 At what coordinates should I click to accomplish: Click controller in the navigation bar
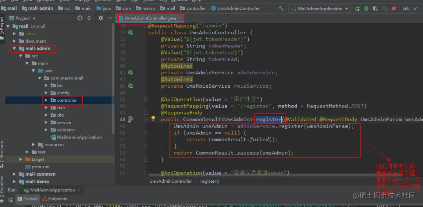[193, 8]
